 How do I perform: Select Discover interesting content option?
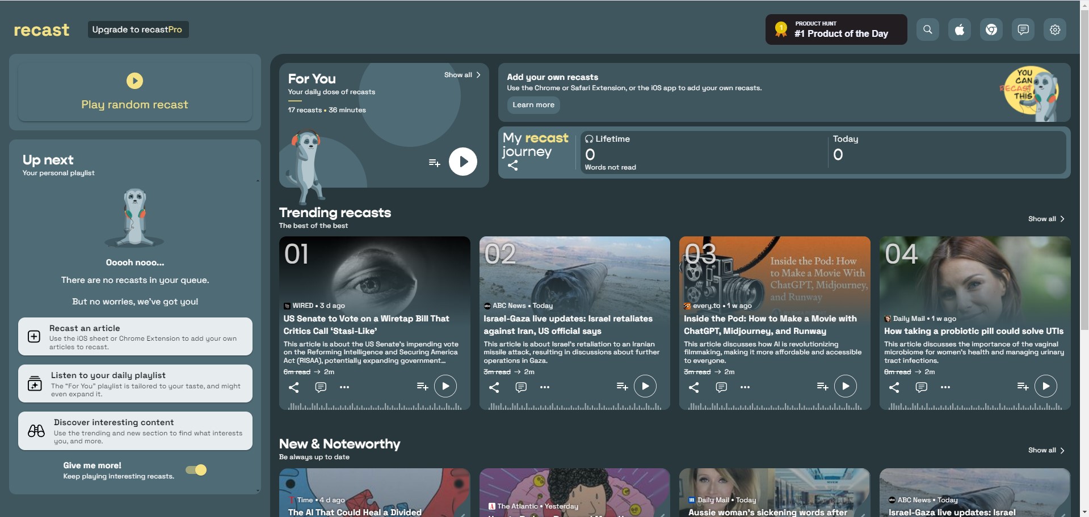135,431
